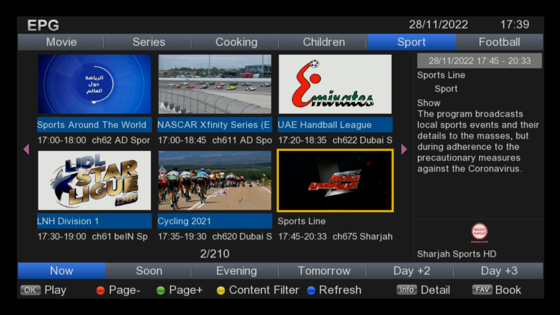Image resolution: width=560 pixels, height=315 pixels.
Task: Click the Sharjah Sports HD channel name
Action: pos(457,254)
